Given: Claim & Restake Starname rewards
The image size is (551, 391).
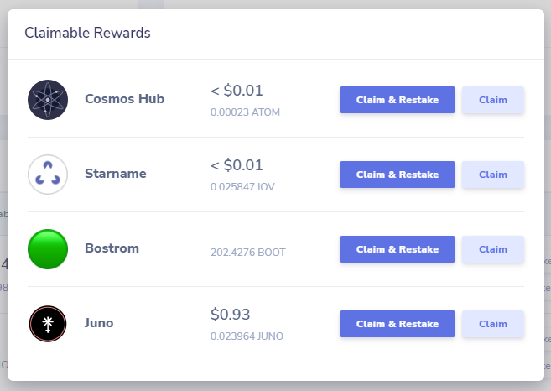Looking at the screenshot, I should (x=398, y=175).
